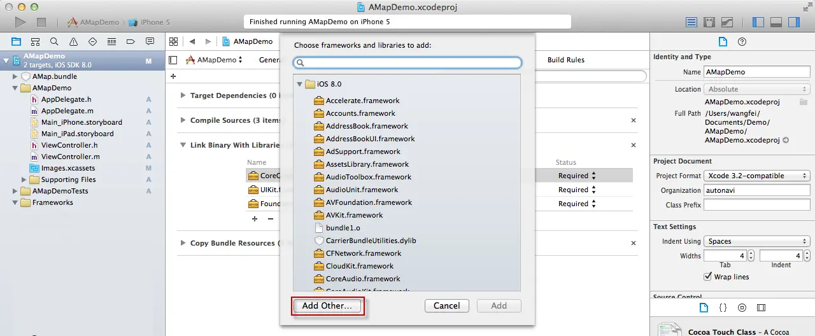Screen dimensions: 815x336
Task: Open the Project navigator folder icon
Action: (17, 41)
